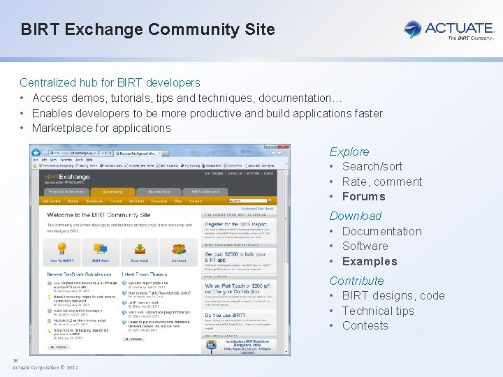Open Newest DevShare Submissions heading link

(x=79, y=274)
